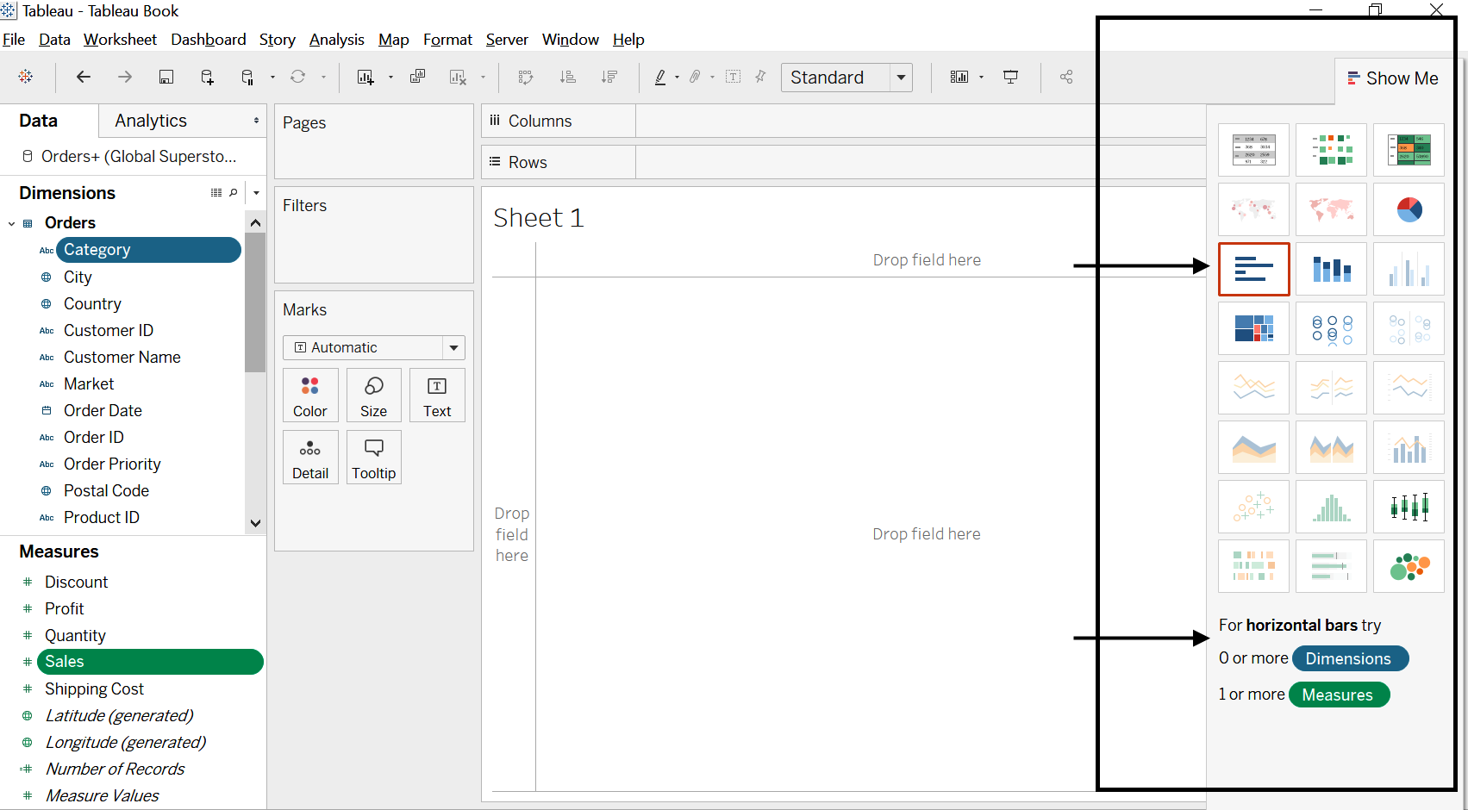This screenshot has height=810, width=1468.
Task: Search fields with the magnifier icon
Action: click(x=234, y=193)
